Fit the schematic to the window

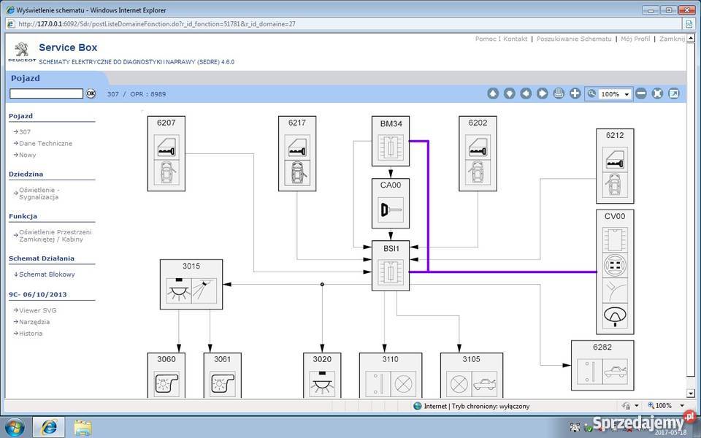(657, 93)
